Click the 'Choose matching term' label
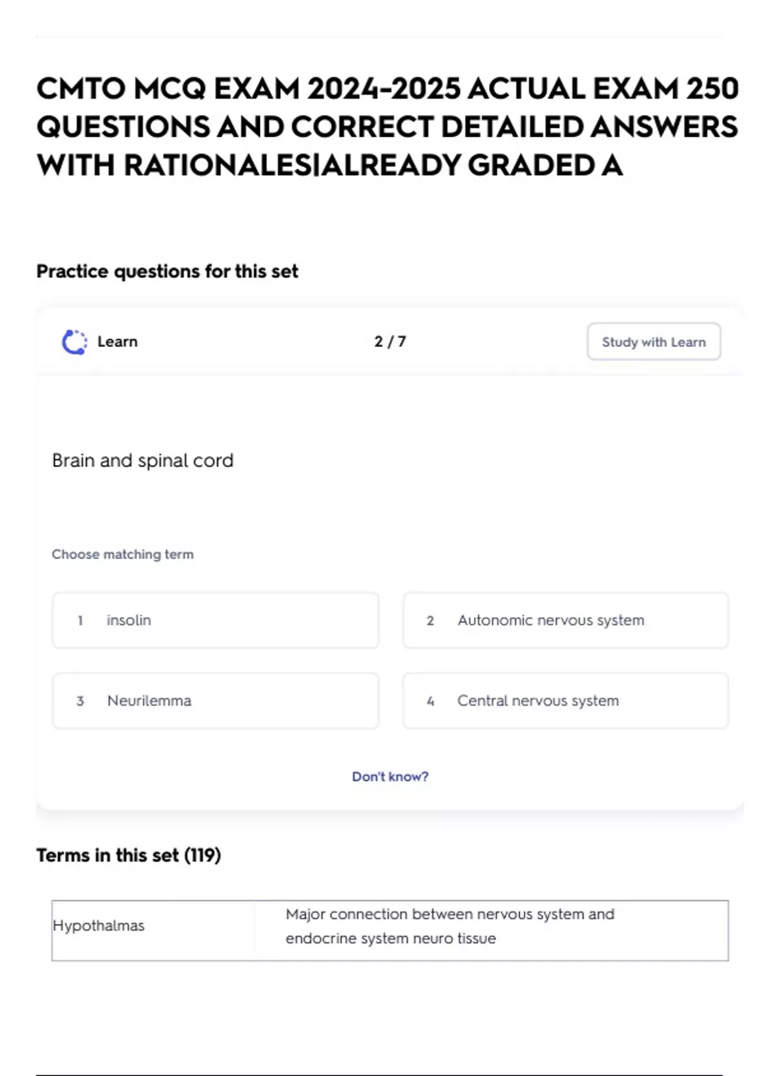The image size is (759, 1076). click(123, 554)
